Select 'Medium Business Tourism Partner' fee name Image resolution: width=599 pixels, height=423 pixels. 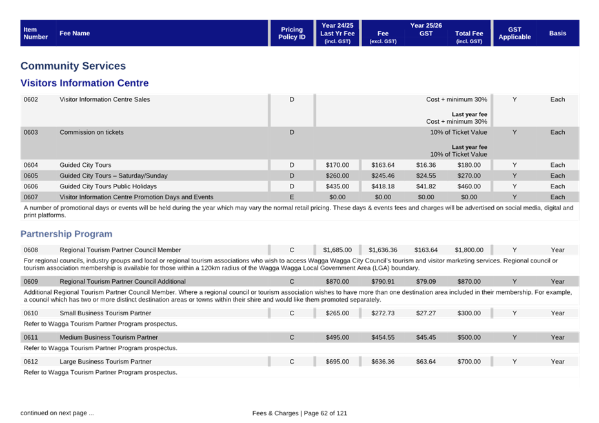point(108,337)
